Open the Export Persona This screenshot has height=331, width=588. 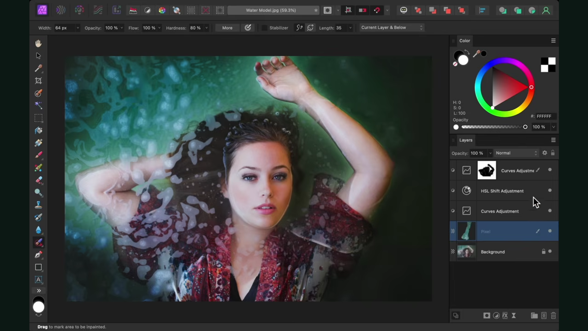click(117, 10)
